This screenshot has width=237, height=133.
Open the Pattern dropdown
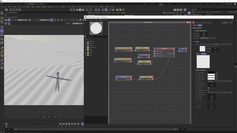(220, 81)
